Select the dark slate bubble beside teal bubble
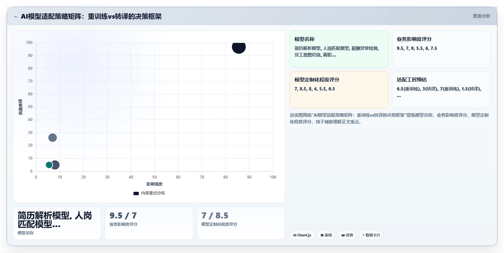Screen dimensions: 504x253 coord(56,165)
